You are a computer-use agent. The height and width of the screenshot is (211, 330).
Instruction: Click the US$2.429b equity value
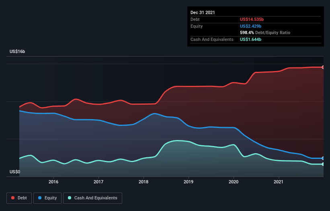(250, 26)
